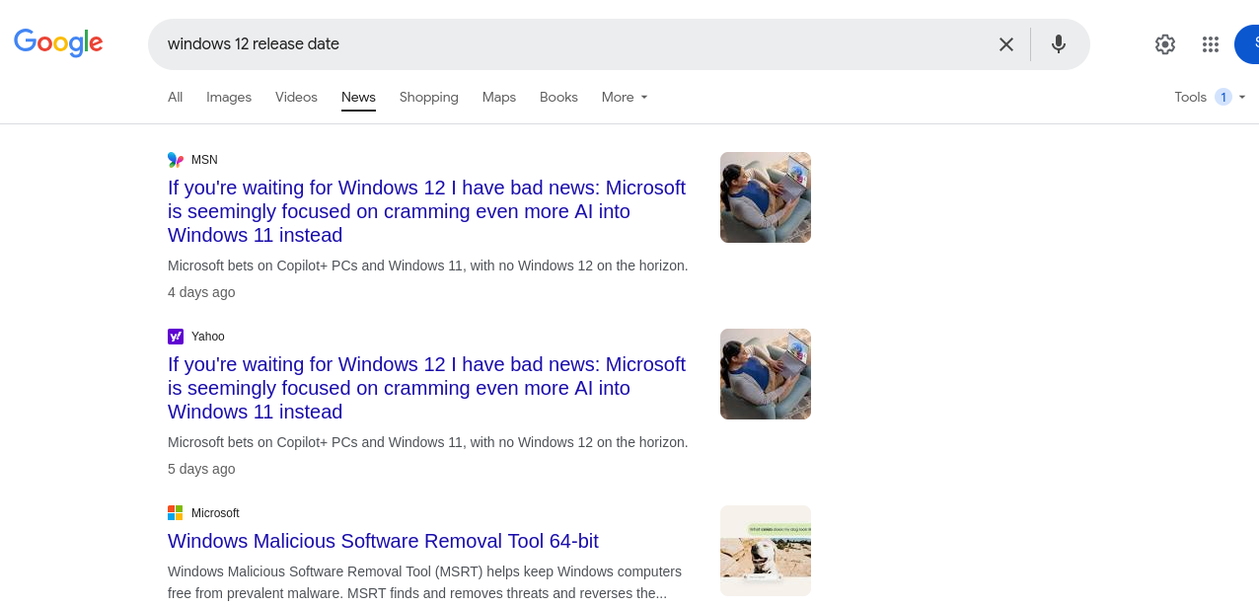
Task: Click the Microsoft source name
Action: click(x=215, y=513)
